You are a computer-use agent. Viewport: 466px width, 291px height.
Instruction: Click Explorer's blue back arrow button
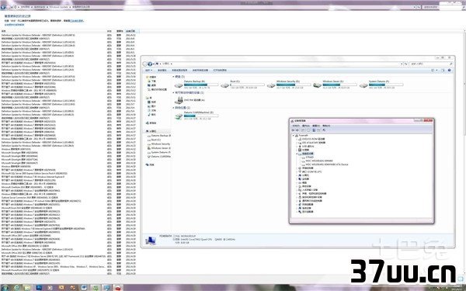tap(150, 64)
